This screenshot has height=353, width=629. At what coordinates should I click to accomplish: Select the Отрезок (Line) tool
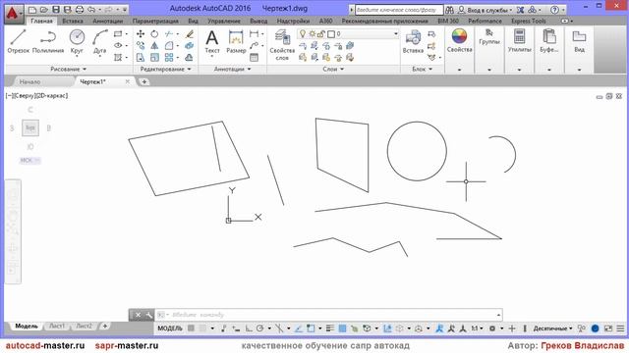[18, 41]
